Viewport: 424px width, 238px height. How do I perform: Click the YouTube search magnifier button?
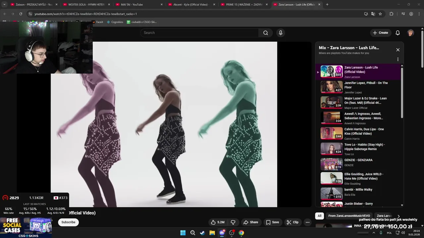[265, 33]
